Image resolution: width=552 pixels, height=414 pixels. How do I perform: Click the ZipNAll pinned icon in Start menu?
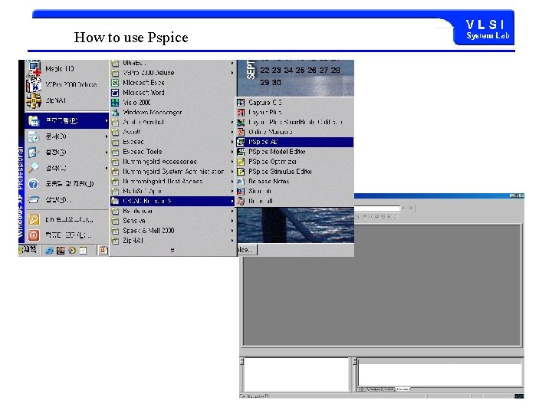click(x=34, y=100)
